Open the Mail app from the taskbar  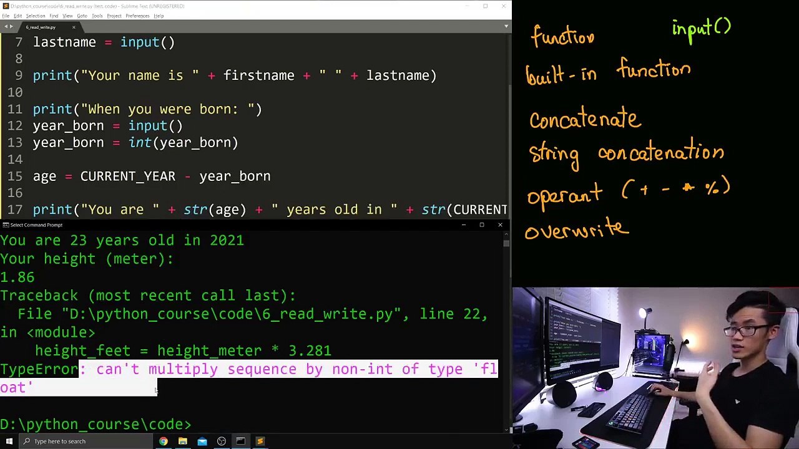(x=202, y=441)
